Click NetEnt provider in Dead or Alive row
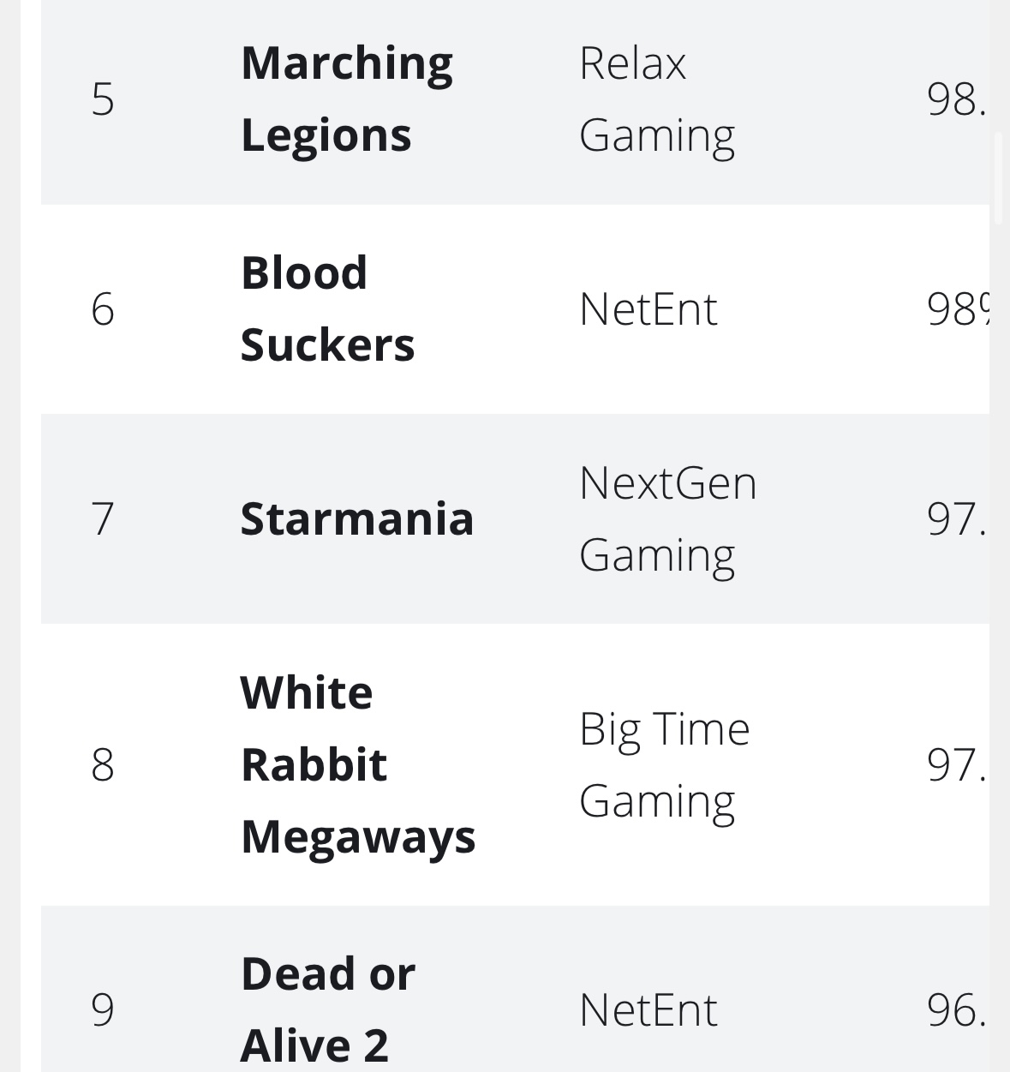 pyautogui.click(x=648, y=1009)
